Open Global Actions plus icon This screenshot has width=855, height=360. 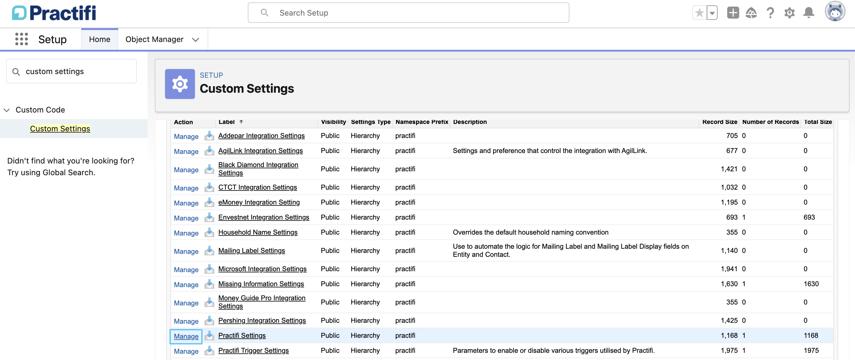(733, 13)
